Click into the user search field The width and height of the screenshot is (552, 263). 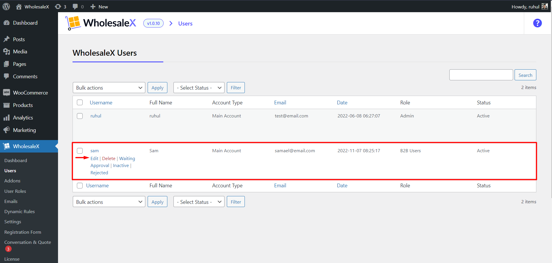481,75
